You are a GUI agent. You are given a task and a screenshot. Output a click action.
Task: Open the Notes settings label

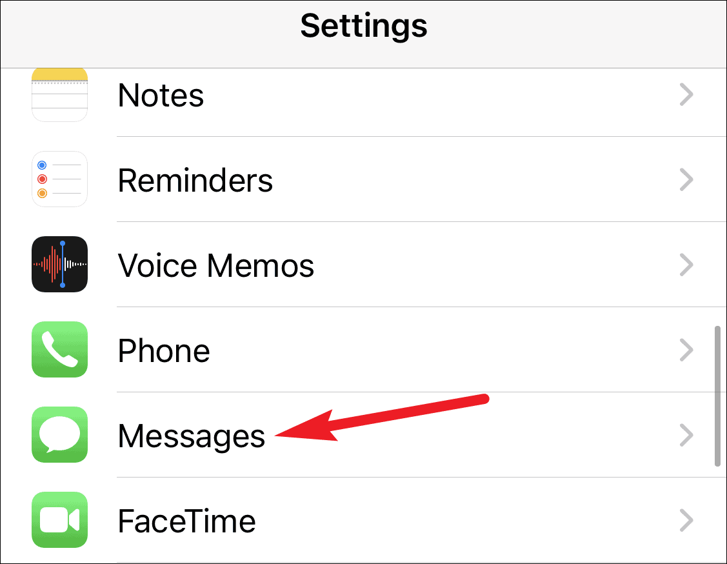tap(161, 95)
